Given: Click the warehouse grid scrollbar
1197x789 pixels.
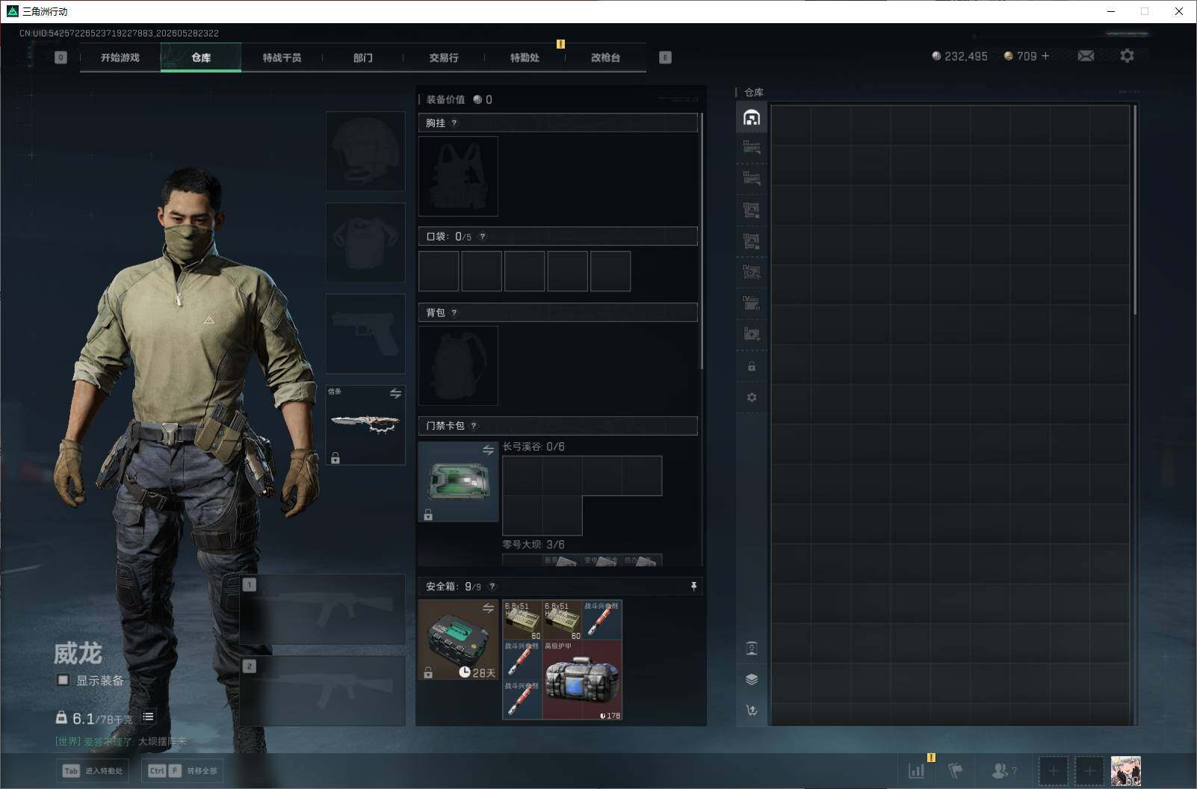Looking at the screenshot, I should click(1135, 210).
